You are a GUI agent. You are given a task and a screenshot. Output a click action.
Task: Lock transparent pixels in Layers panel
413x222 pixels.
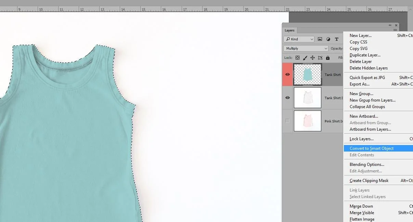coord(298,58)
